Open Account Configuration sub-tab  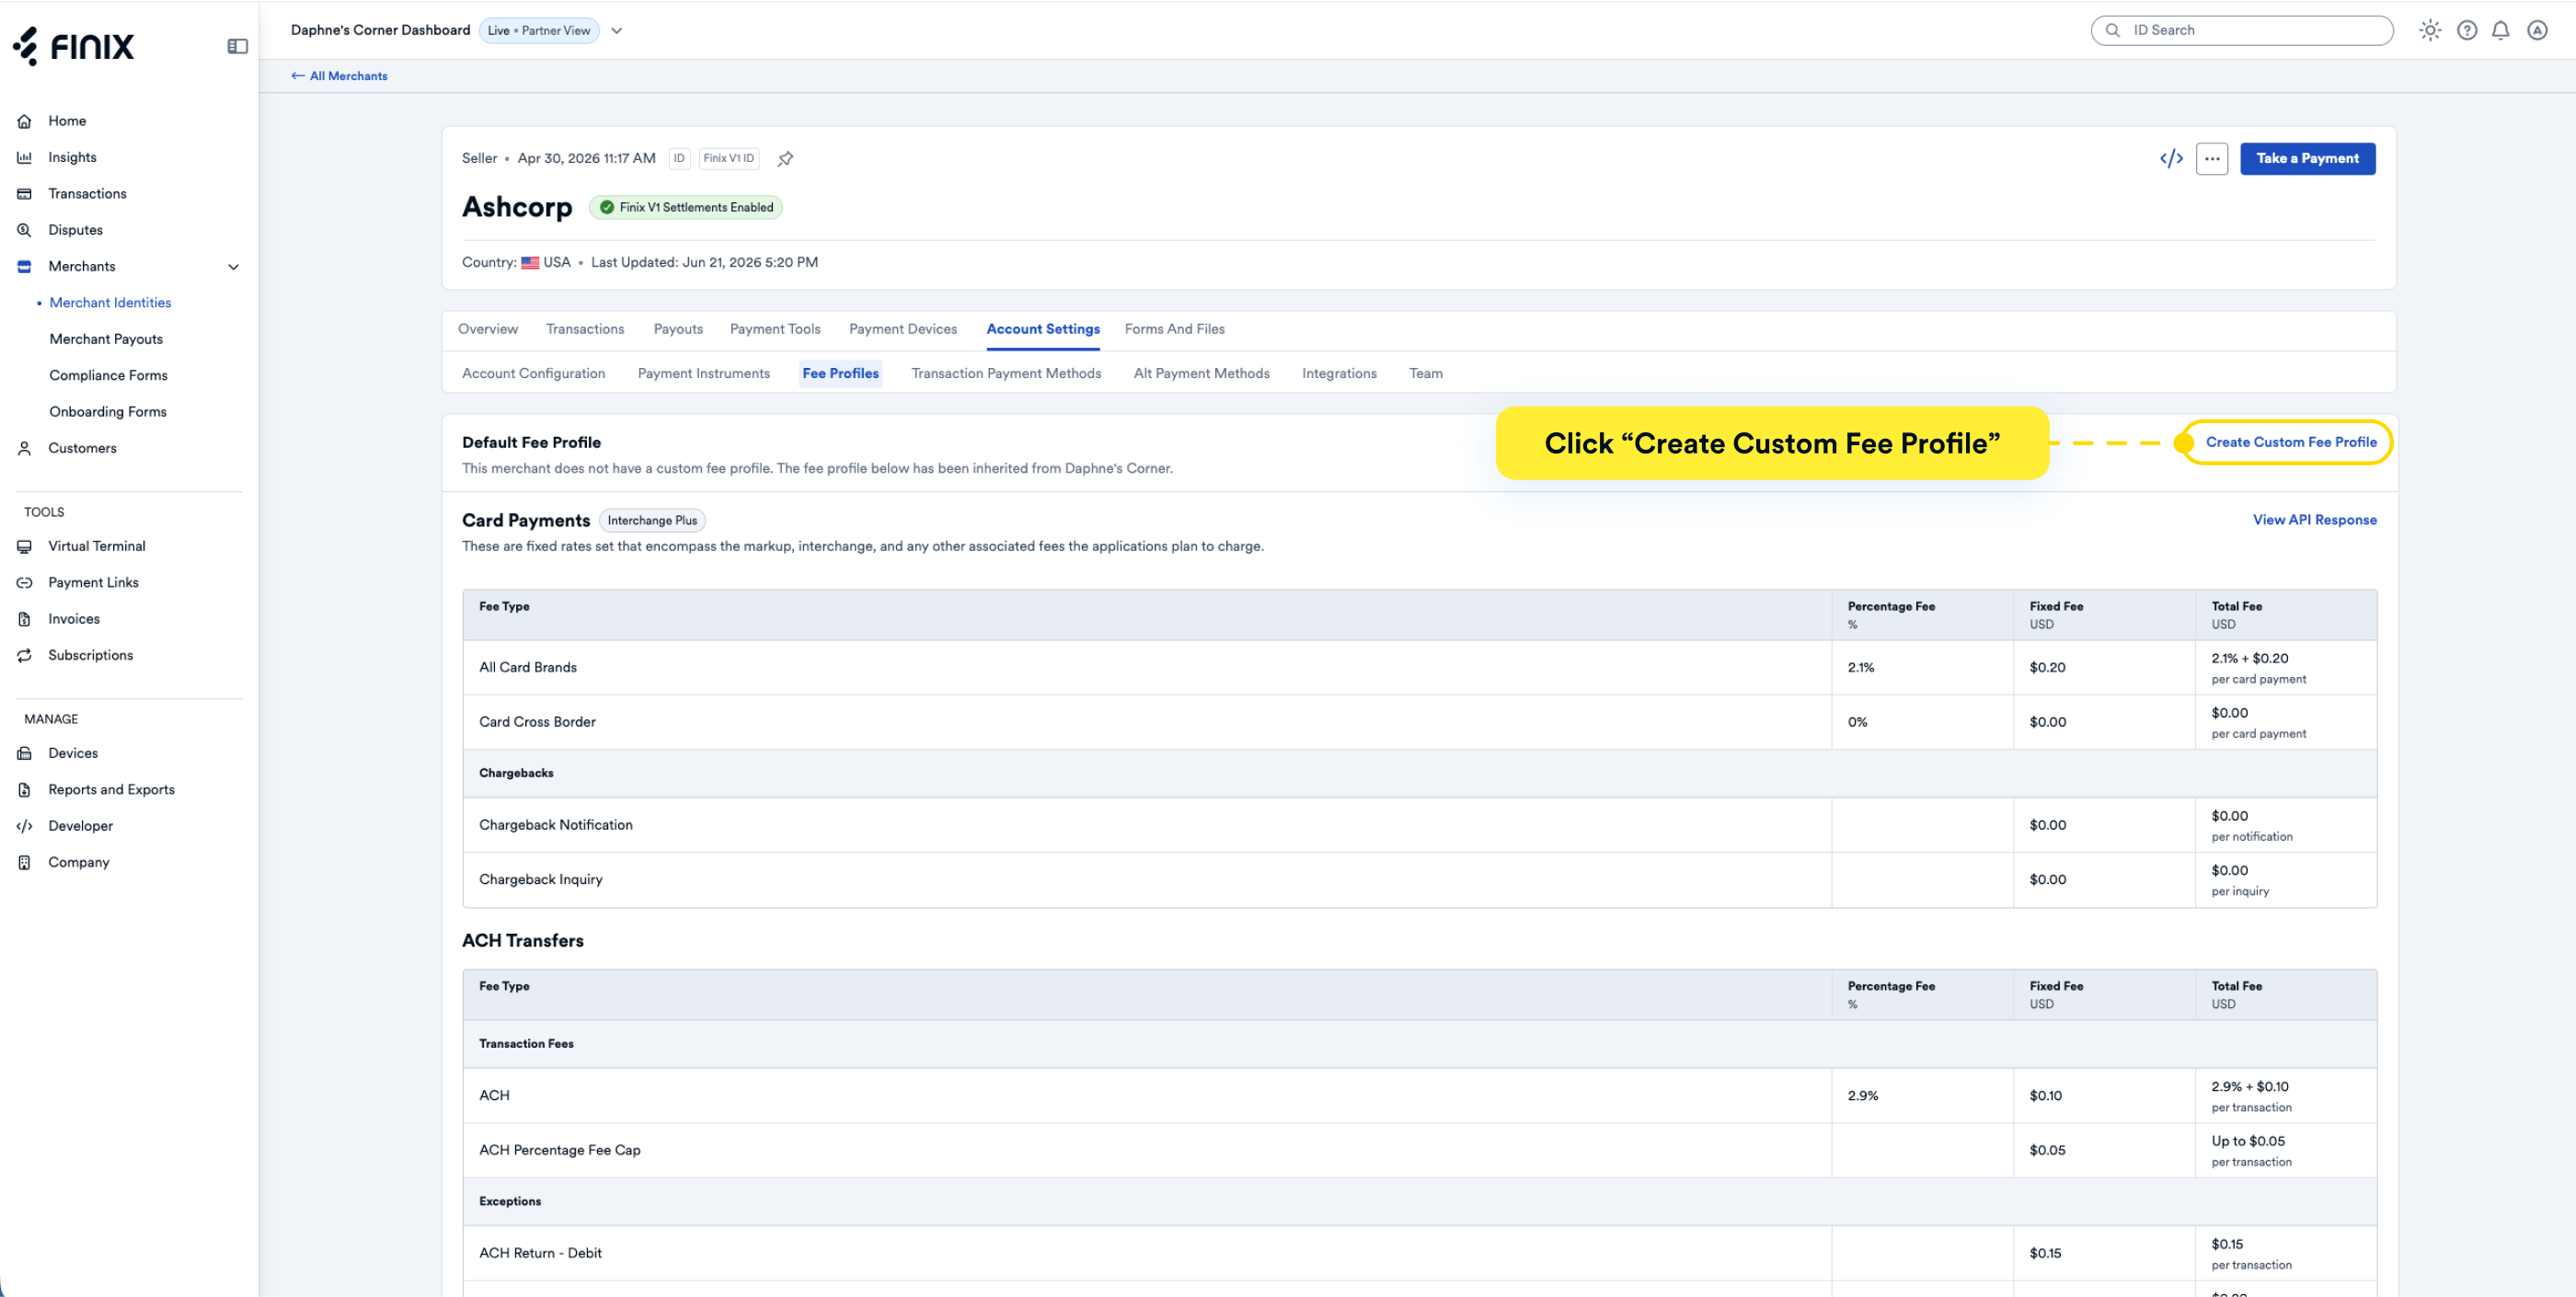coord(533,373)
